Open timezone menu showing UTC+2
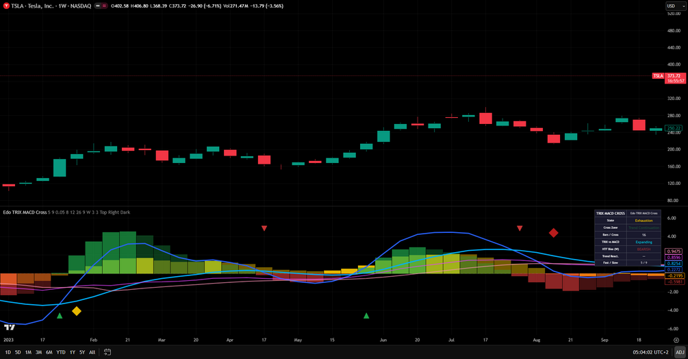The height and width of the screenshot is (359, 688). coord(651,352)
